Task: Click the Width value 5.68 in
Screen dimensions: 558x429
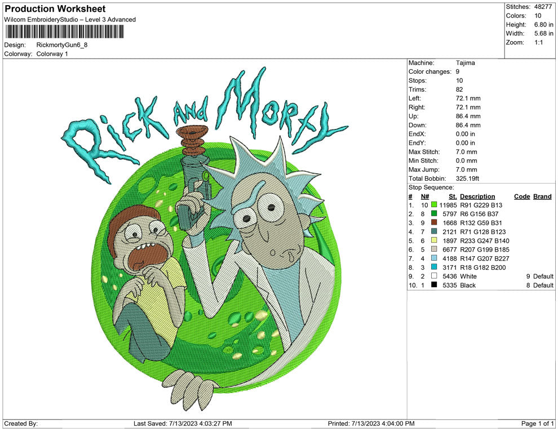Action: [x=544, y=33]
